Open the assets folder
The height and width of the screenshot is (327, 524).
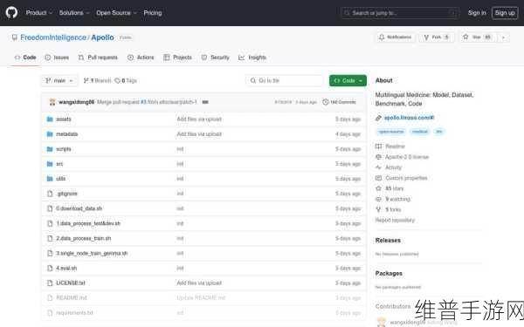point(64,119)
